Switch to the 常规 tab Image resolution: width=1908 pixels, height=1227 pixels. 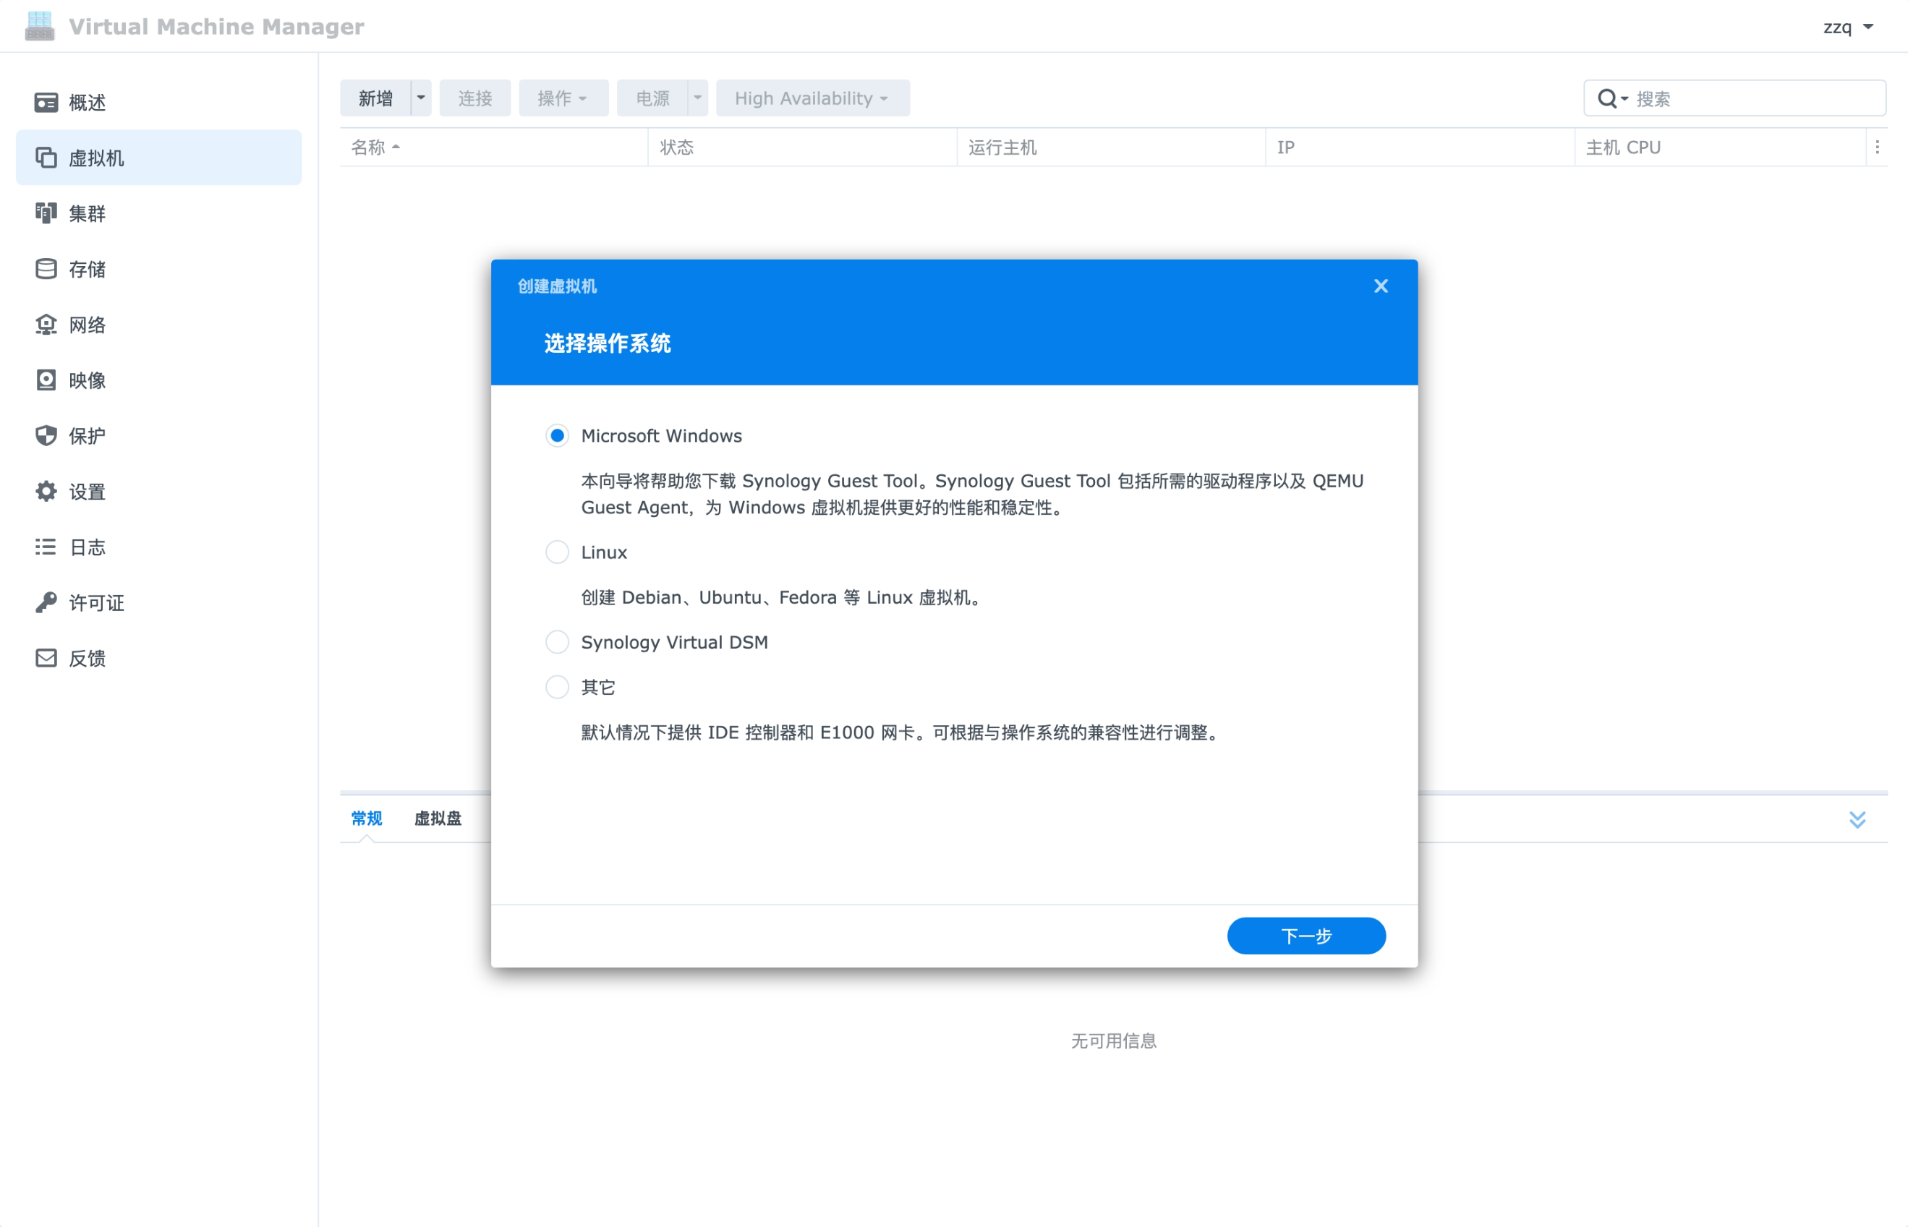pos(367,818)
